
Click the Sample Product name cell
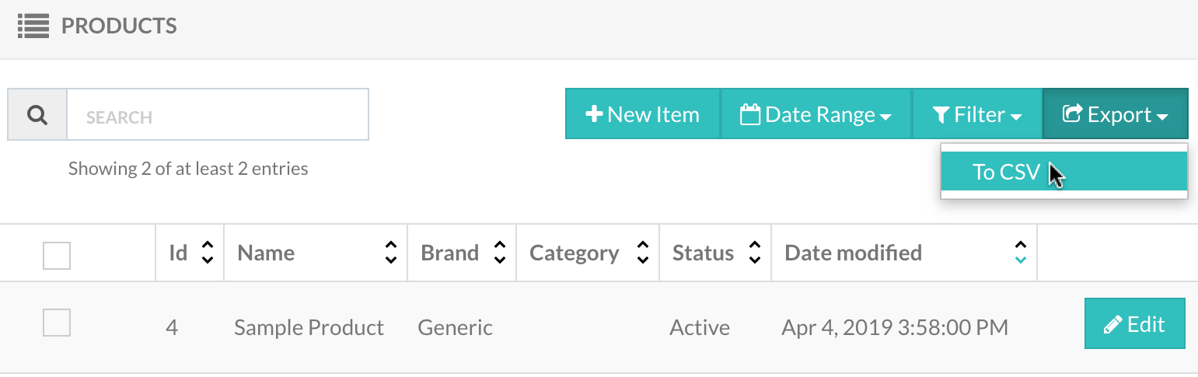(x=309, y=328)
